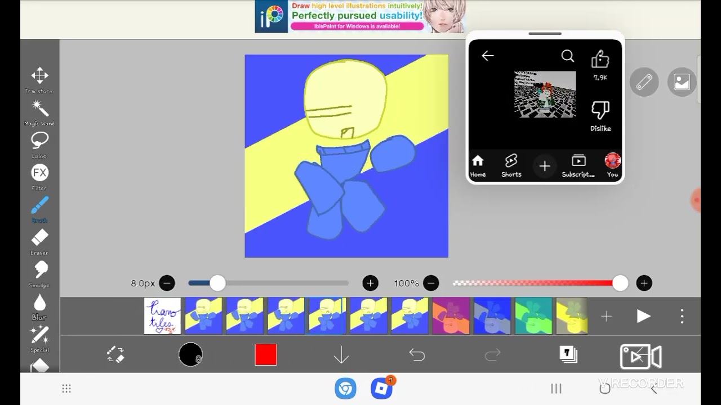Undo the last stroke
This screenshot has height=405, width=721.
tap(417, 354)
